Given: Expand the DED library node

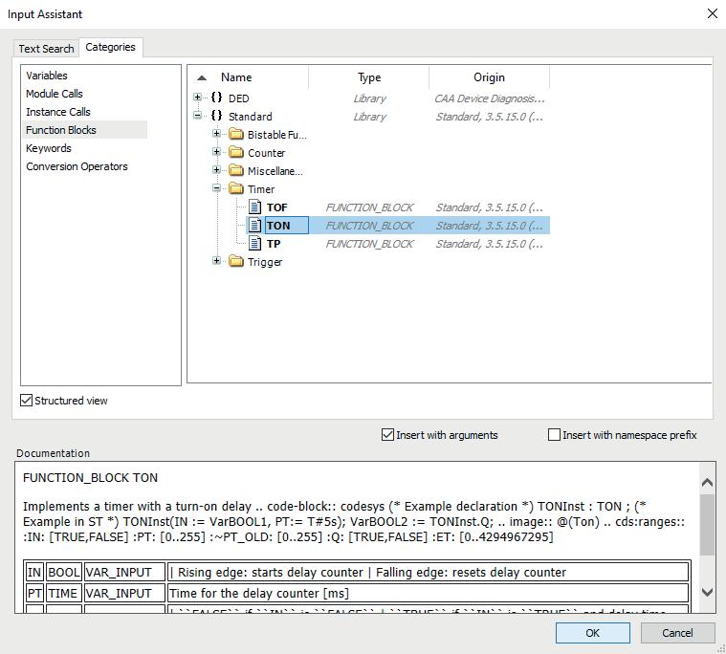Looking at the screenshot, I should [x=197, y=98].
